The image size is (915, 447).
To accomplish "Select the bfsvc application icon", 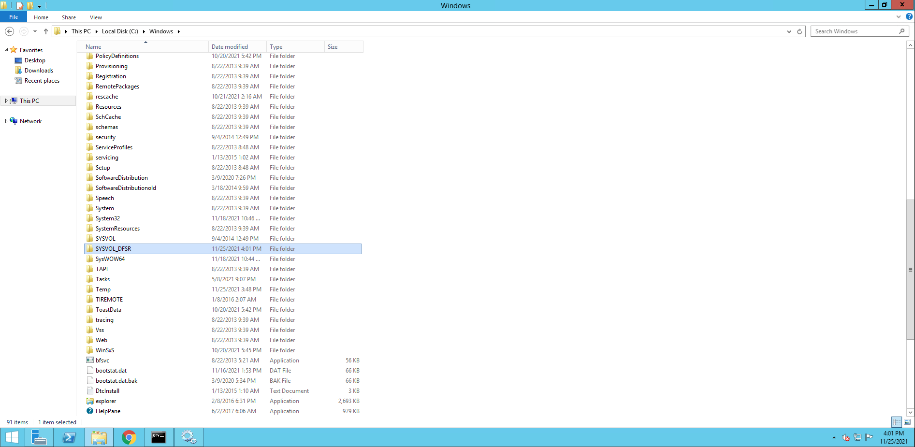I will click(x=90, y=360).
